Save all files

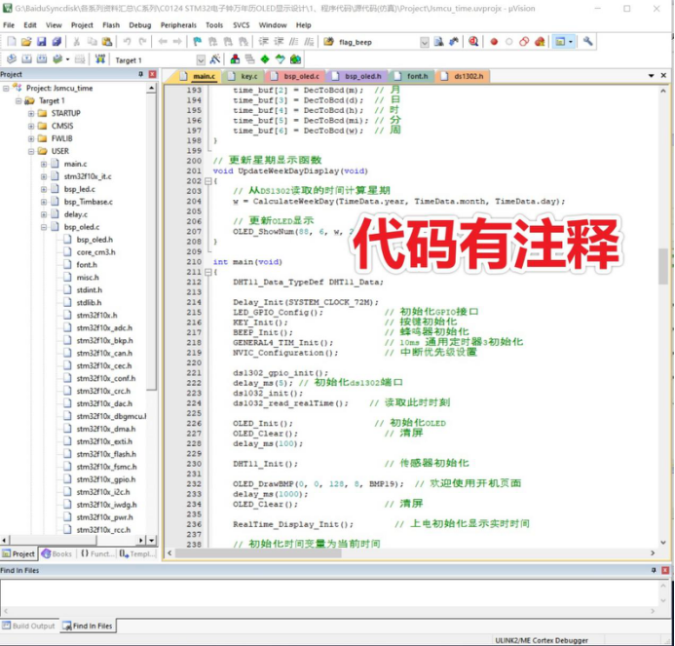[56, 41]
